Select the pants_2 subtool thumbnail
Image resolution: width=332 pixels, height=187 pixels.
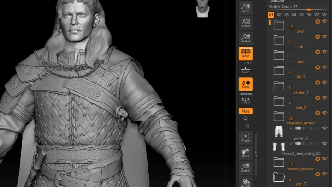279,132
